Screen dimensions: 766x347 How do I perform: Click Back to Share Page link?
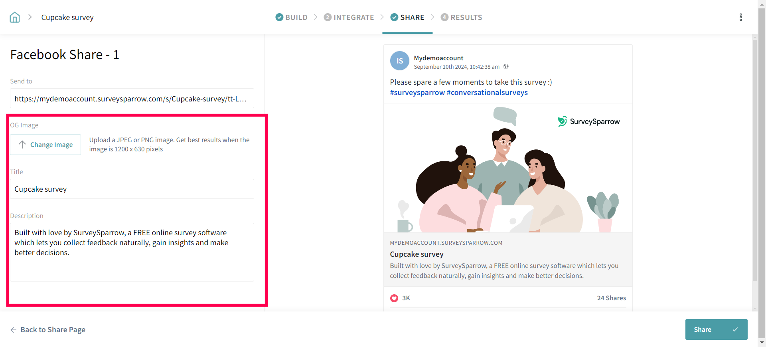coord(53,330)
